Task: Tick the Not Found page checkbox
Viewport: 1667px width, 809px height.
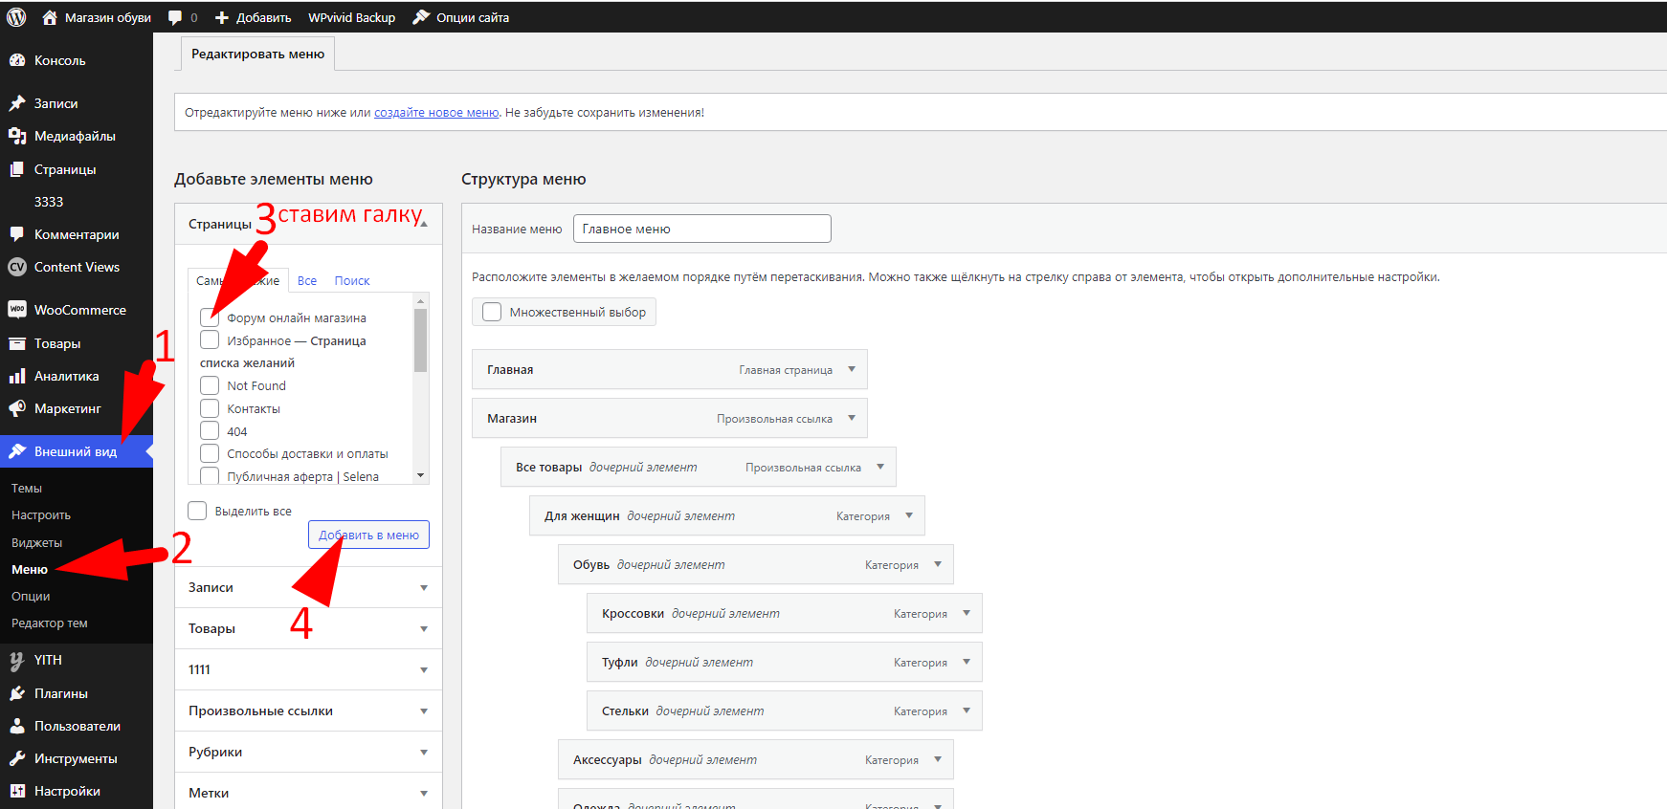Action: click(x=210, y=385)
